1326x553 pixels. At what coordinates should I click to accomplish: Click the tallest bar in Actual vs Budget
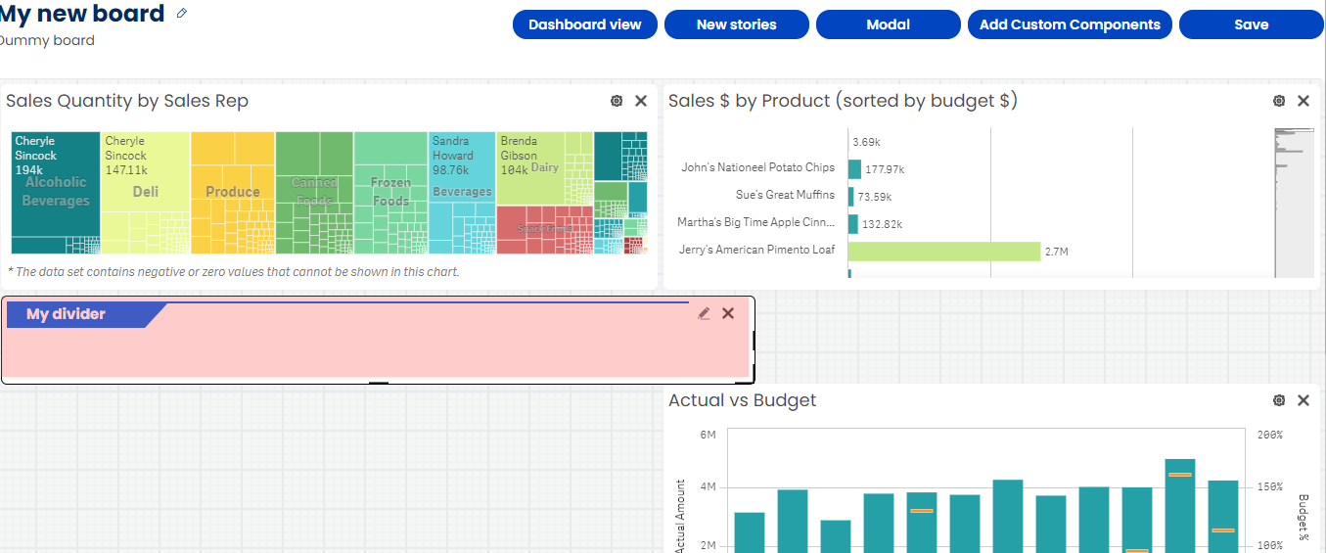1180,505
